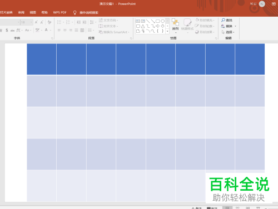Open 对齐文本 align text menu
Screen dimensions: 278x209
pos(108,26)
